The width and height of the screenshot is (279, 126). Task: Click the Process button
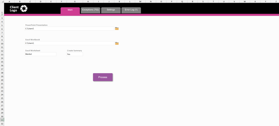[103, 77]
